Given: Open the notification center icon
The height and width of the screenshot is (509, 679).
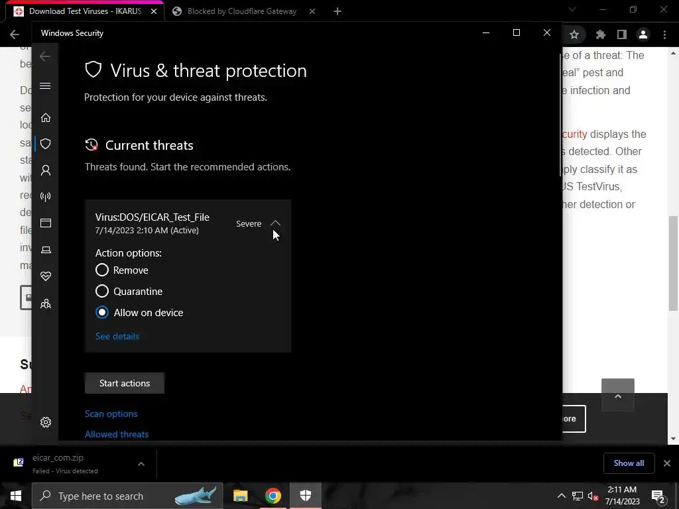Looking at the screenshot, I should 658,496.
